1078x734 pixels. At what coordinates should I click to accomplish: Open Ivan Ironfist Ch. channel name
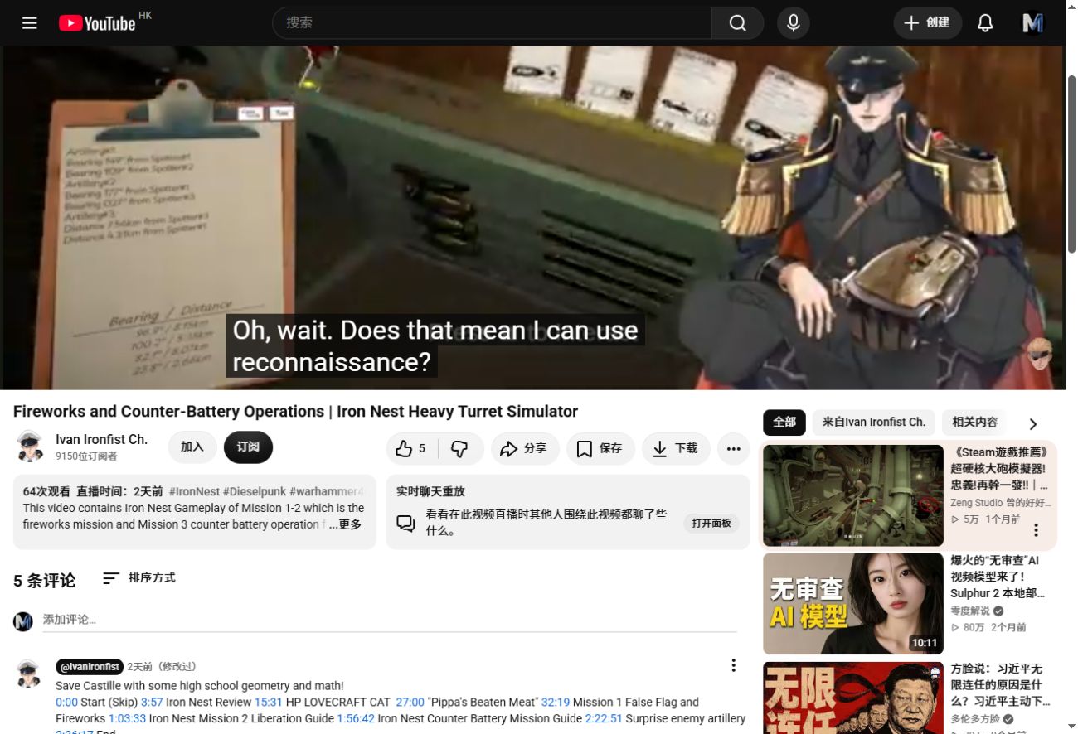point(101,440)
